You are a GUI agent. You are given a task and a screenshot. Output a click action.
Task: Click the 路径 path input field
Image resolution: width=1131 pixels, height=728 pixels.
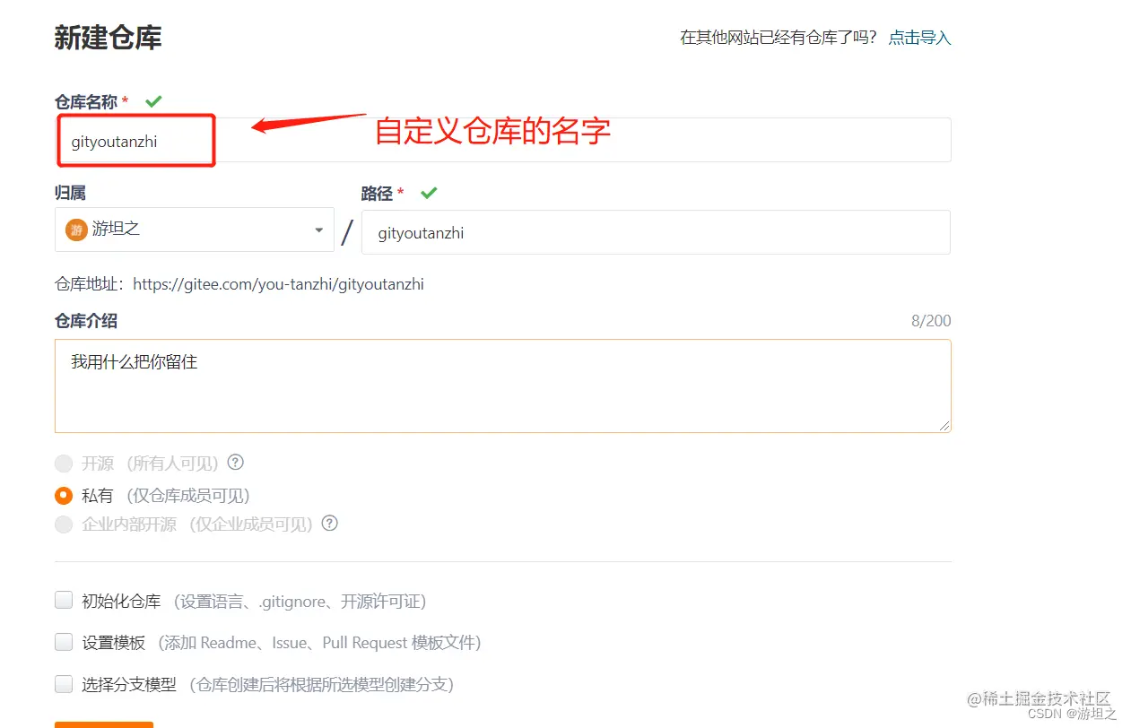[656, 233]
